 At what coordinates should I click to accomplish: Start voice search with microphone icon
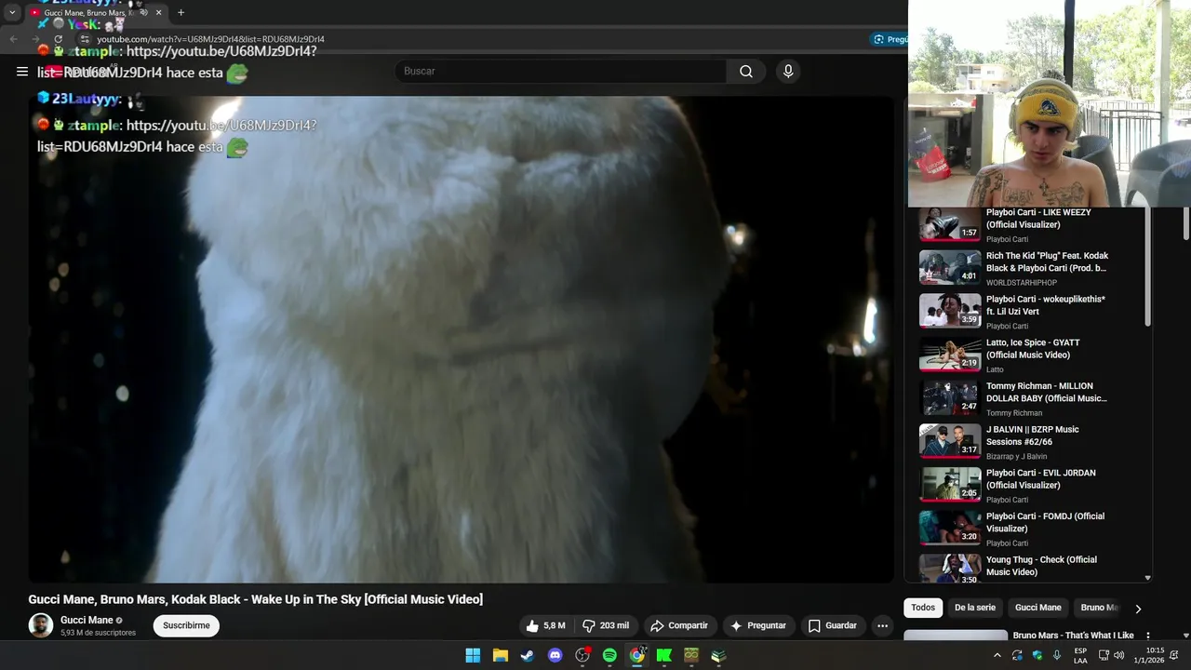coord(788,72)
